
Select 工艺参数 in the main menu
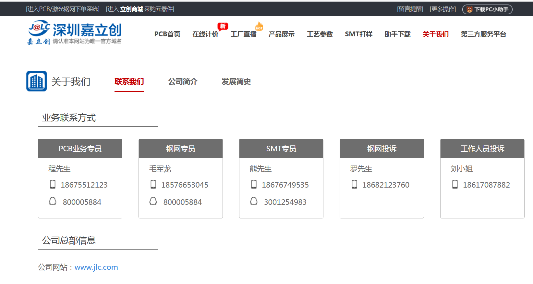320,34
